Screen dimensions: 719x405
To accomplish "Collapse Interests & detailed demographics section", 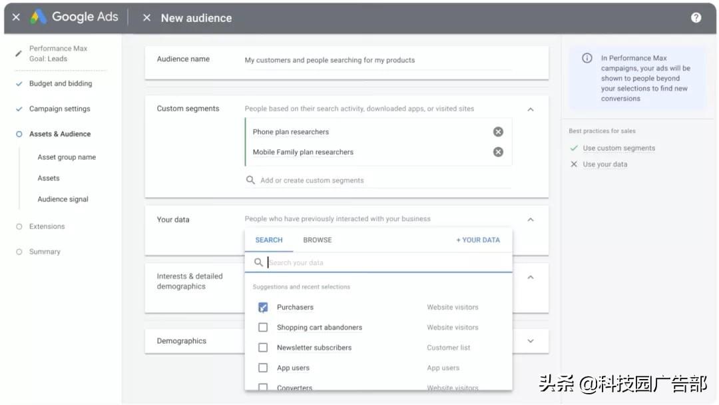I will tap(531, 277).
